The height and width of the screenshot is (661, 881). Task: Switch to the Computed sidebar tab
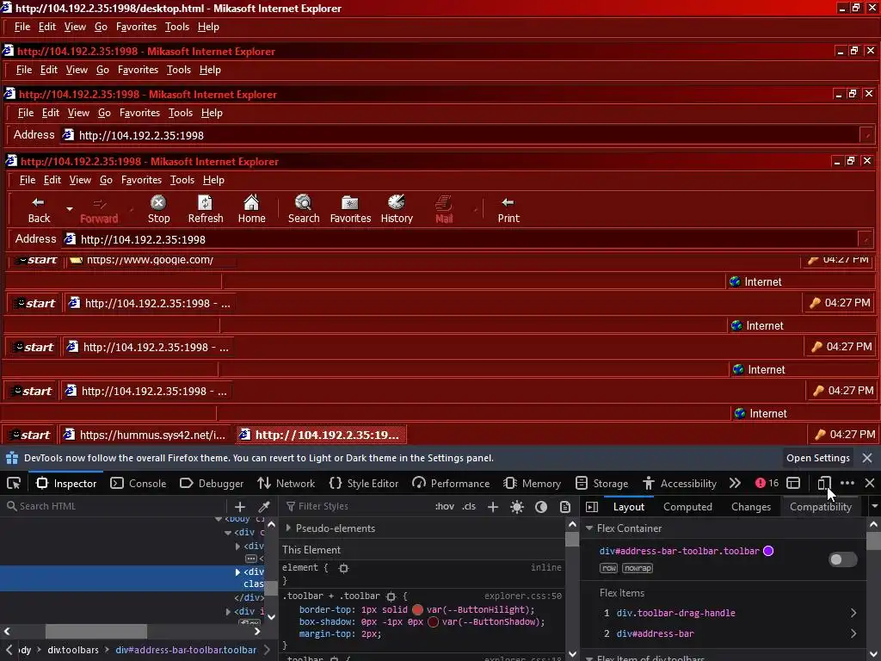point(687,507)
